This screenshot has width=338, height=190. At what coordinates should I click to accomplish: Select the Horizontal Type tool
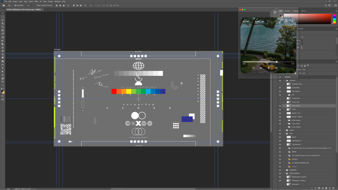(3, 68)
